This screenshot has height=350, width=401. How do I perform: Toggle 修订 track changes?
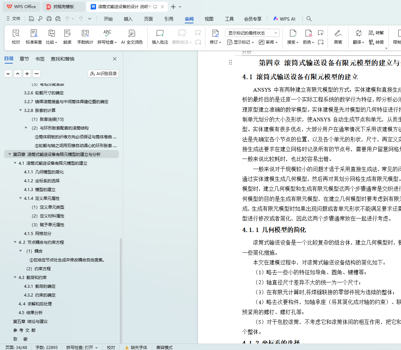click(215, 37)
